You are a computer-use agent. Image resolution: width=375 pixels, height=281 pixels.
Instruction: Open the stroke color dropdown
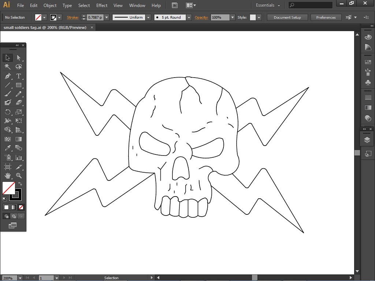coord(59,18)
